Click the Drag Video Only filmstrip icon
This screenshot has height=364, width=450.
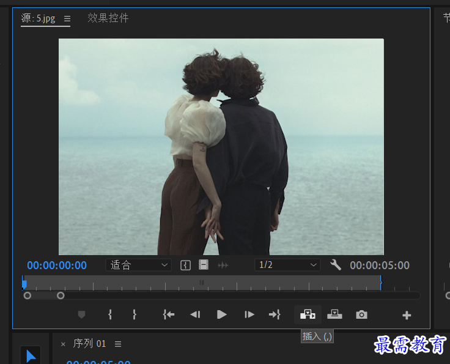[204, 265]
